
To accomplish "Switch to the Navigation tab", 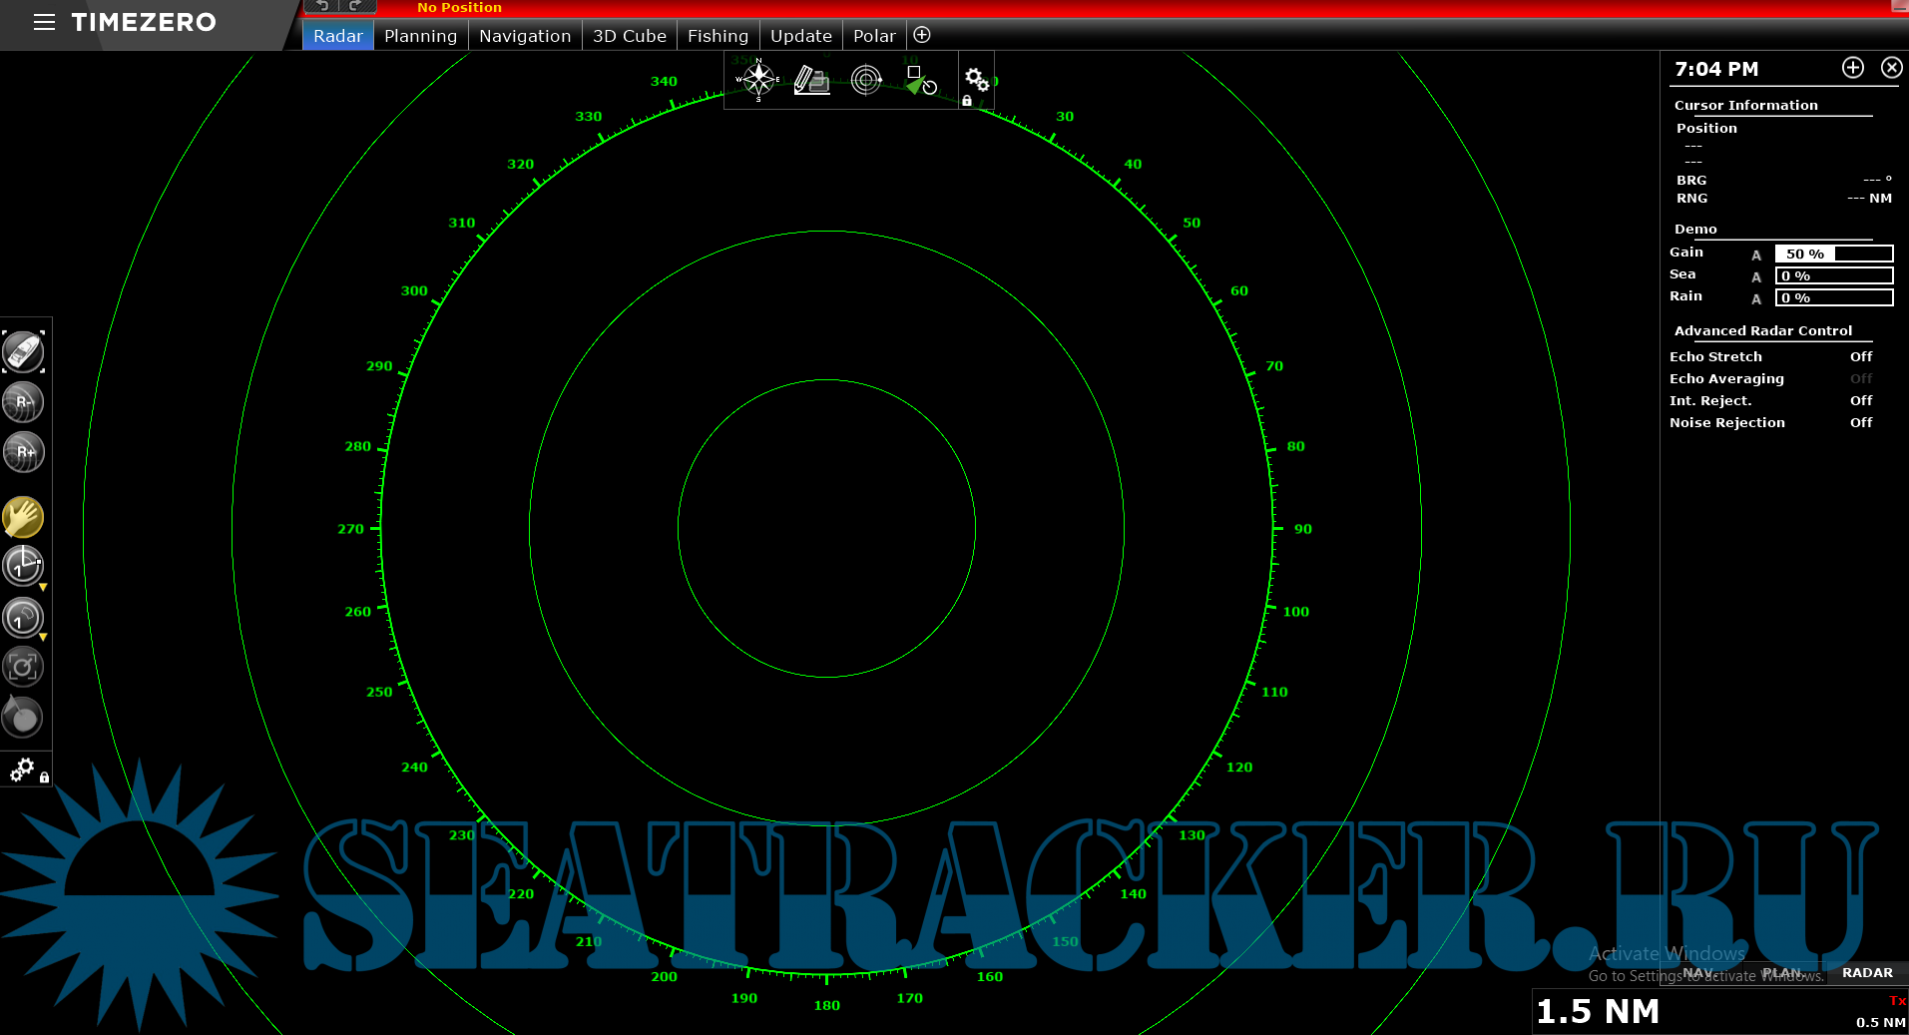I will (525, 36).
